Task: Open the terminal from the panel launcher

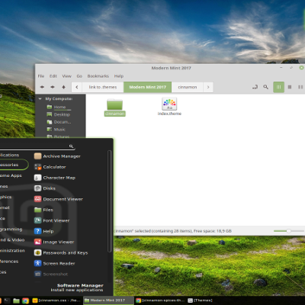Action: (7, 300)
